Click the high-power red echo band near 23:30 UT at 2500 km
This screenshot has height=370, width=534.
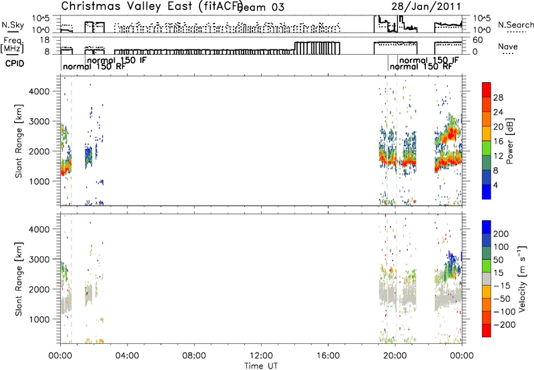(451, 134)
